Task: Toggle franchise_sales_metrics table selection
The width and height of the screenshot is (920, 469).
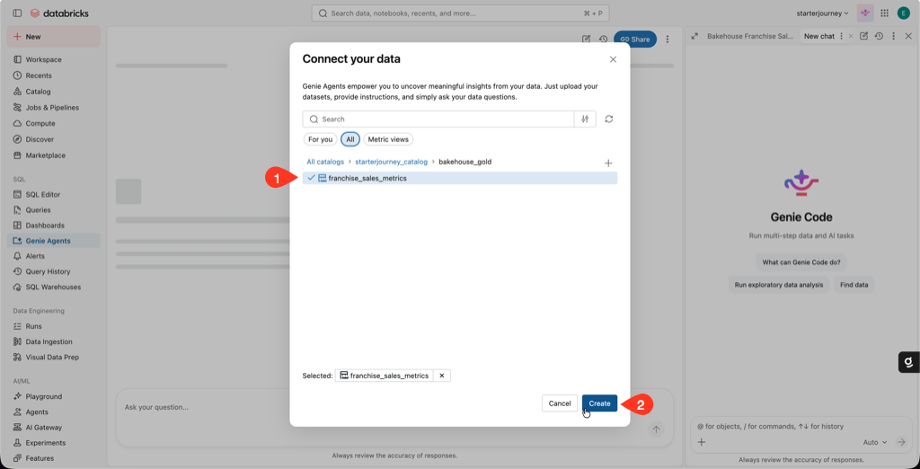Action: [x=460, y=178]
